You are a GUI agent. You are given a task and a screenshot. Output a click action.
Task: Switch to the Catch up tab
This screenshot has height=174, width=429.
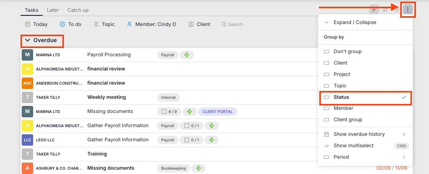tap(78, 10)
